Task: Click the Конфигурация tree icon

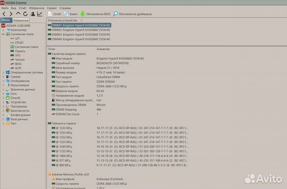Action: [x=8, y=115]
